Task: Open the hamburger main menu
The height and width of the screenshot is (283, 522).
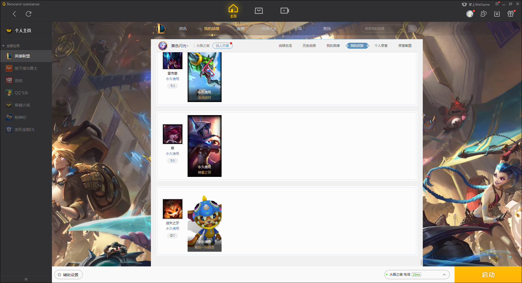Action: (497, 4)
